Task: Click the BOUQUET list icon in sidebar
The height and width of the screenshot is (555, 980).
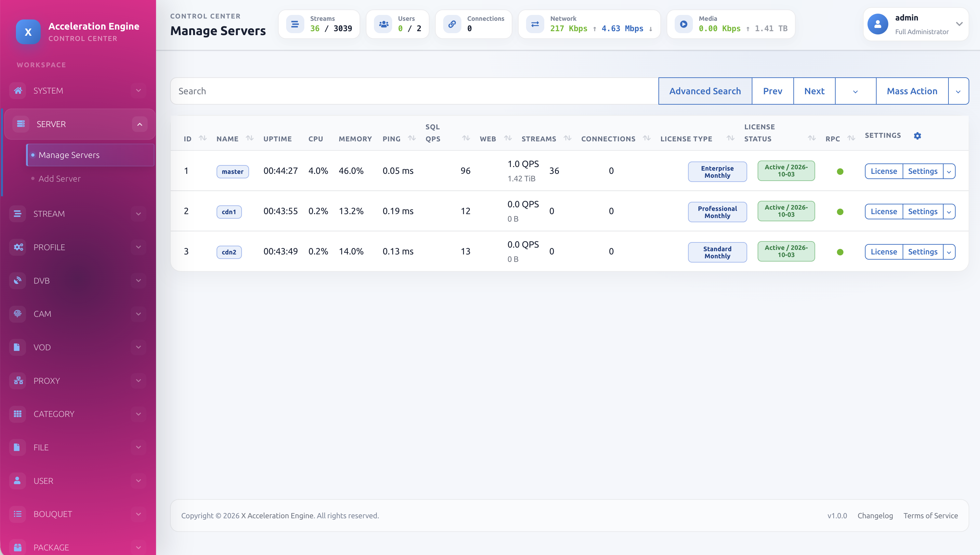Action: (x=18, y=514)
